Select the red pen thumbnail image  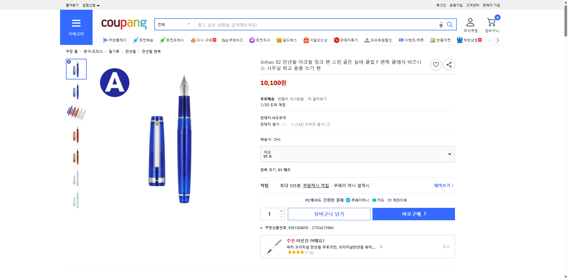[76, 134]
